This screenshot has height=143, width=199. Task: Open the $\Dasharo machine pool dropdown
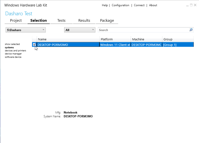coord(26,30)
